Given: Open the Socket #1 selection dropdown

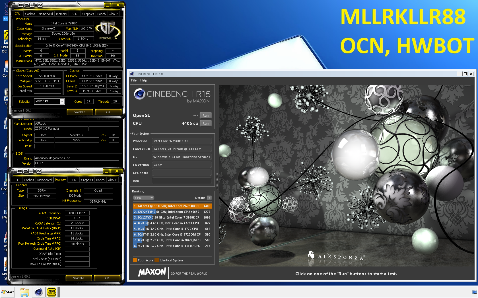Looking at the screenshot, I should pos(62,101).
